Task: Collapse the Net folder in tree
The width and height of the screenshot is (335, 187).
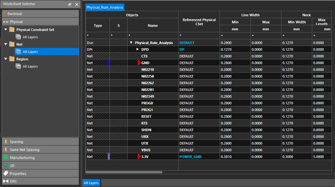Action: [x=6, y=44]
